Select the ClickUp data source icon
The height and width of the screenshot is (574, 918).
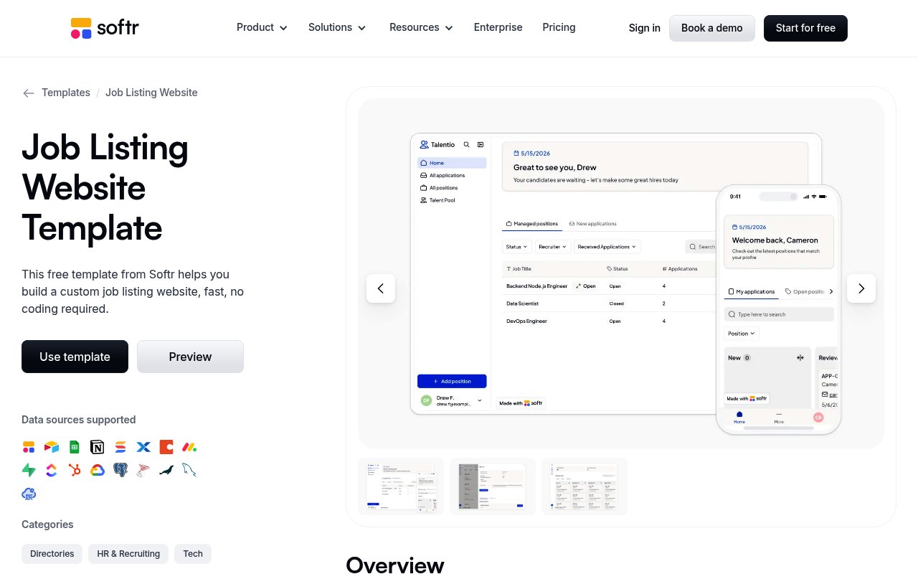click(x=52, y=470)
